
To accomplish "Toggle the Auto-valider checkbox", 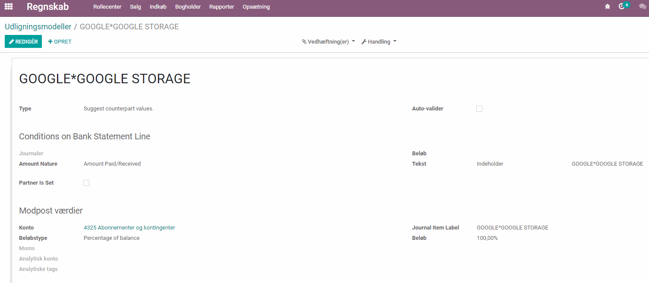I will pos(479,109).
